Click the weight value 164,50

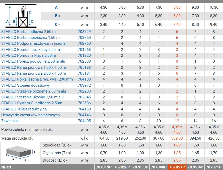(x=104, y=138)
